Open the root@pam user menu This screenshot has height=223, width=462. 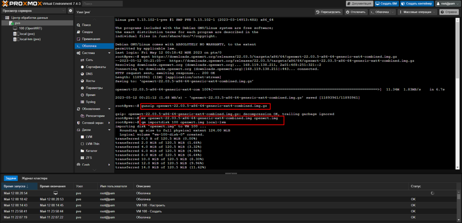(448, 4)
